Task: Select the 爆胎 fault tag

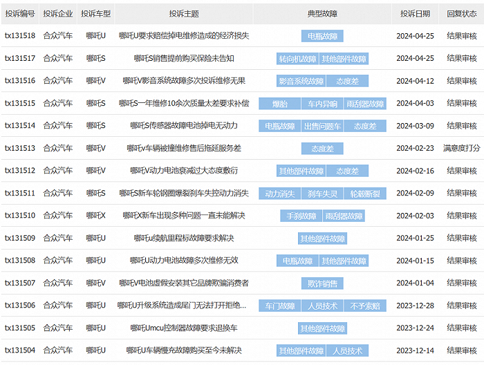Action: point(279,104)
